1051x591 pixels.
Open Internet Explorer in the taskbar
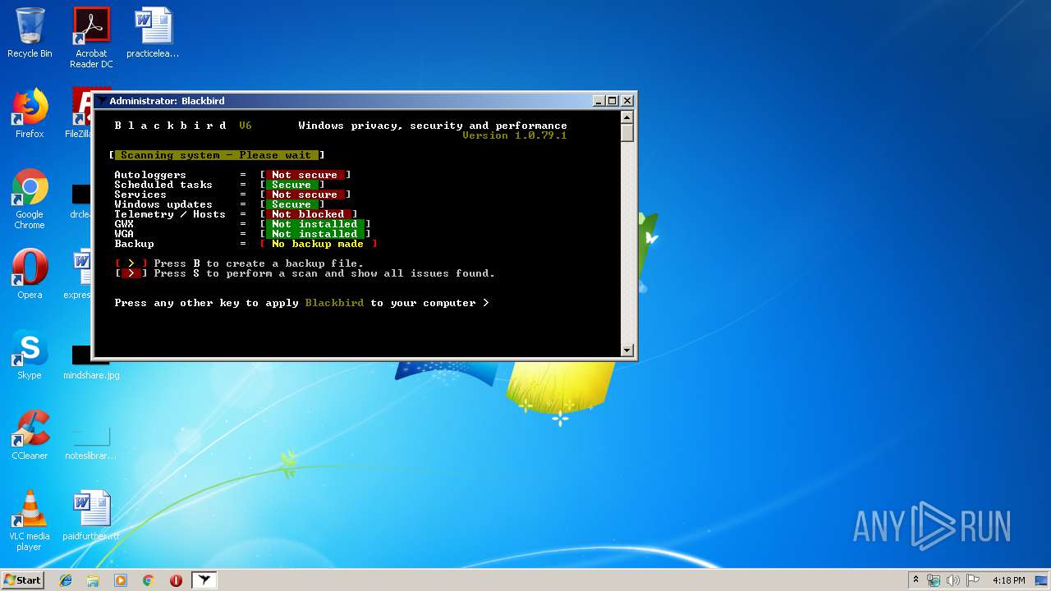[66, 580]
